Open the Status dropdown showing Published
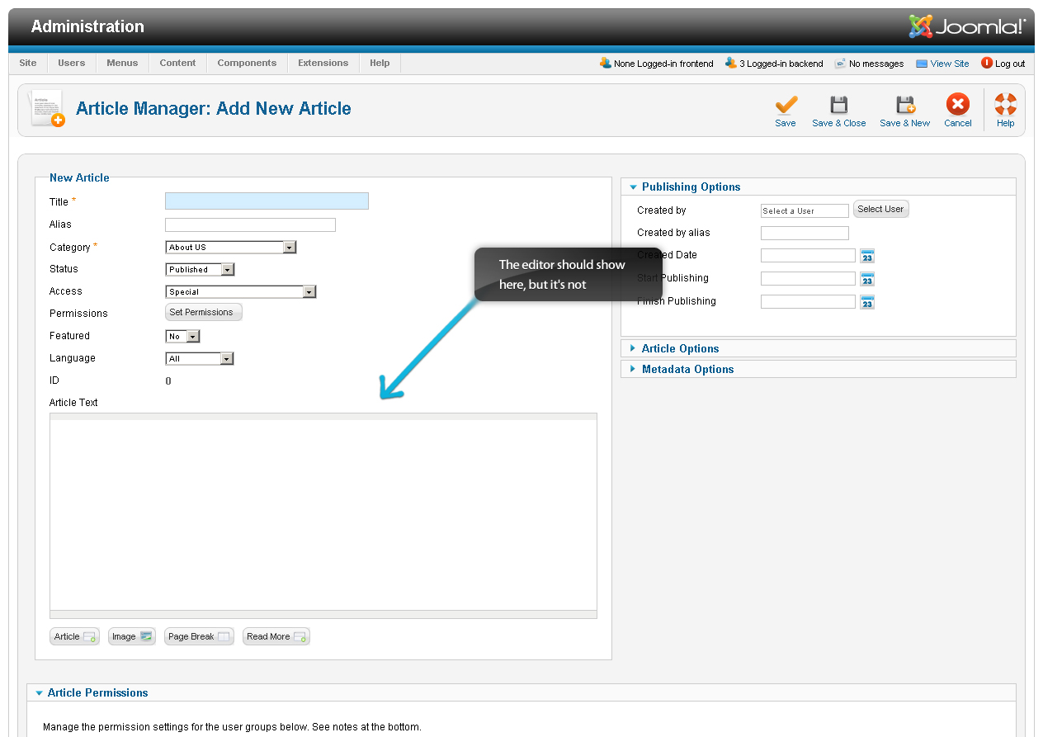This screenshot has width=1043, height=737. [x=200, y=269]
